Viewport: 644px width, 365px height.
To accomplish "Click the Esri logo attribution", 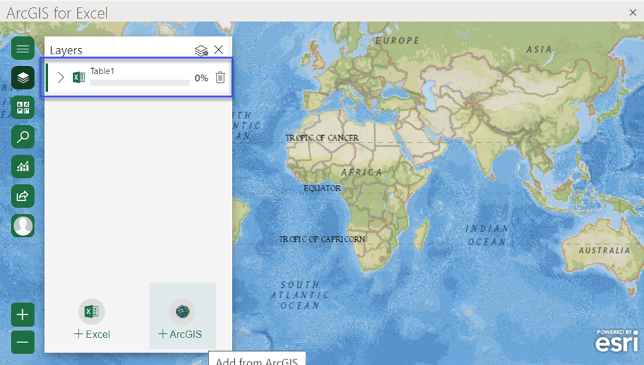I will [x=617, y=341].
